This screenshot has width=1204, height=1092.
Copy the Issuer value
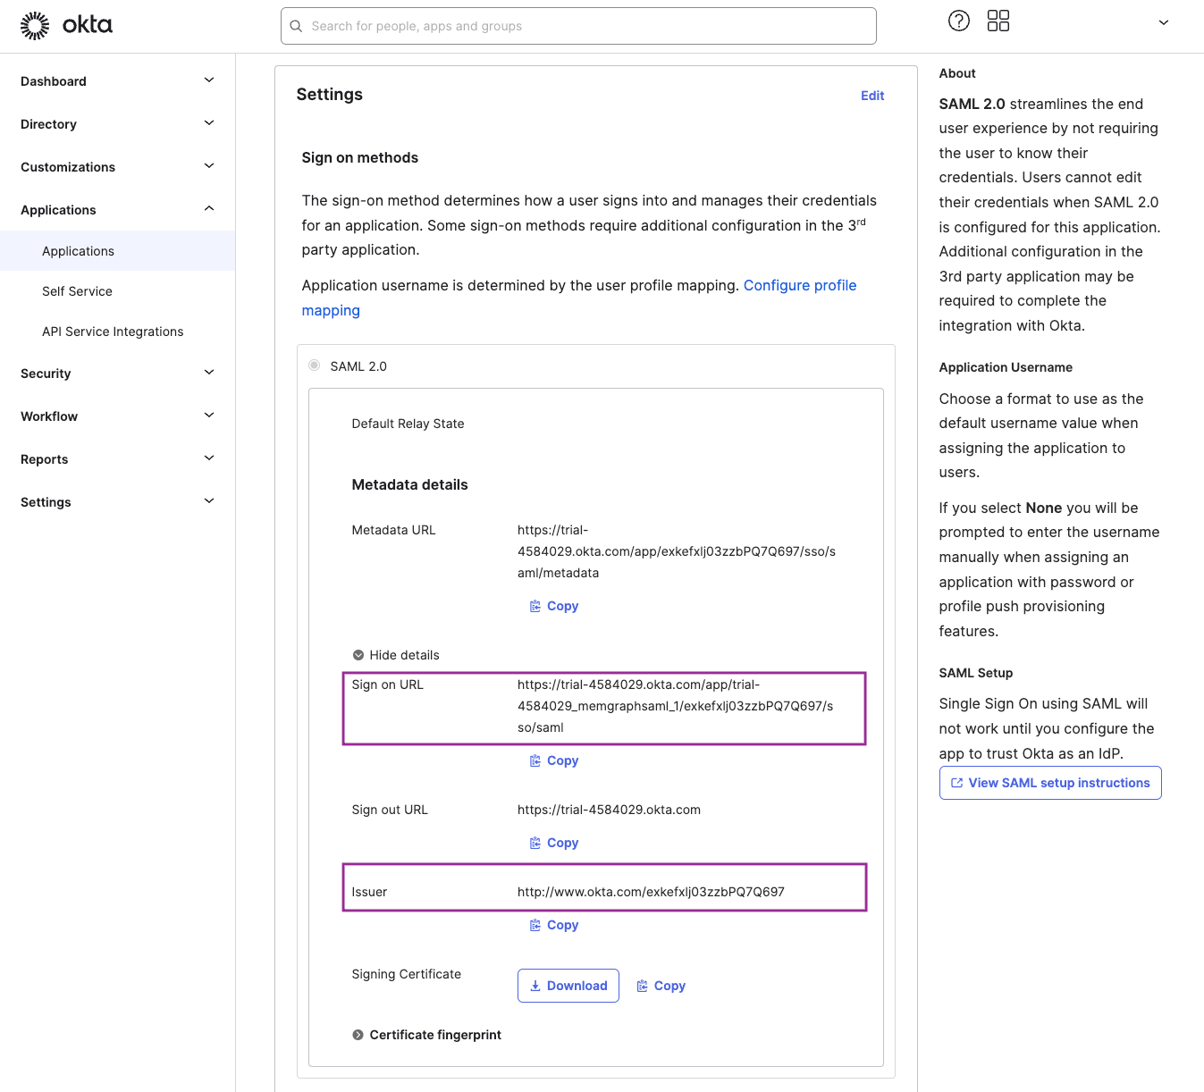554,925
